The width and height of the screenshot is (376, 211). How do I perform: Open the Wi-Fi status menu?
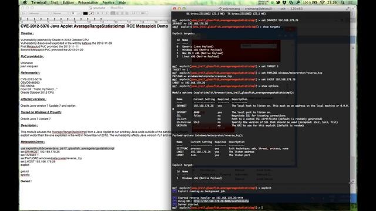[323, 2]
